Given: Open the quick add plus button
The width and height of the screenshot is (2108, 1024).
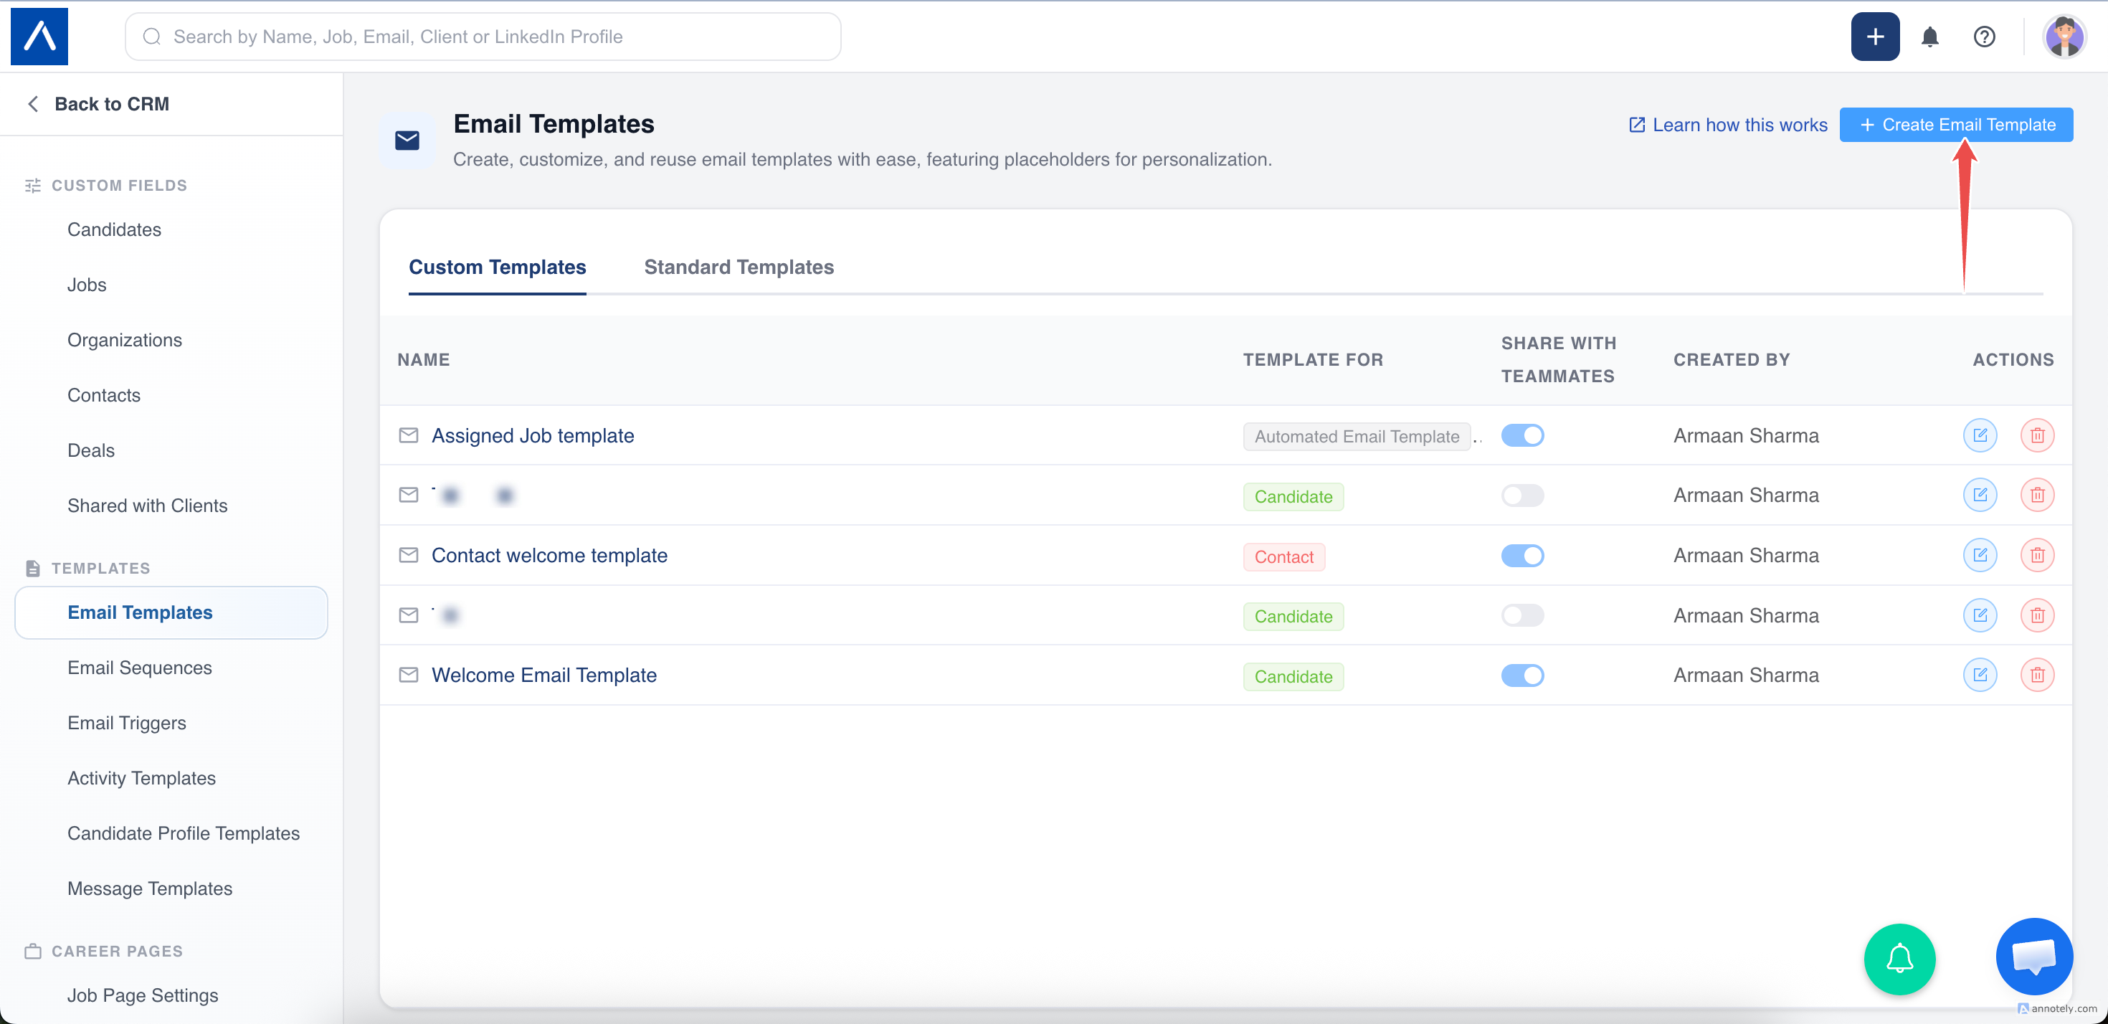Looking at the screenshot, I should point(1875,37).
